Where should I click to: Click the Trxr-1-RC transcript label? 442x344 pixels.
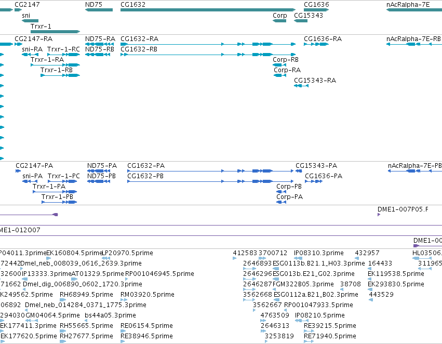click(x=63, y=49)
